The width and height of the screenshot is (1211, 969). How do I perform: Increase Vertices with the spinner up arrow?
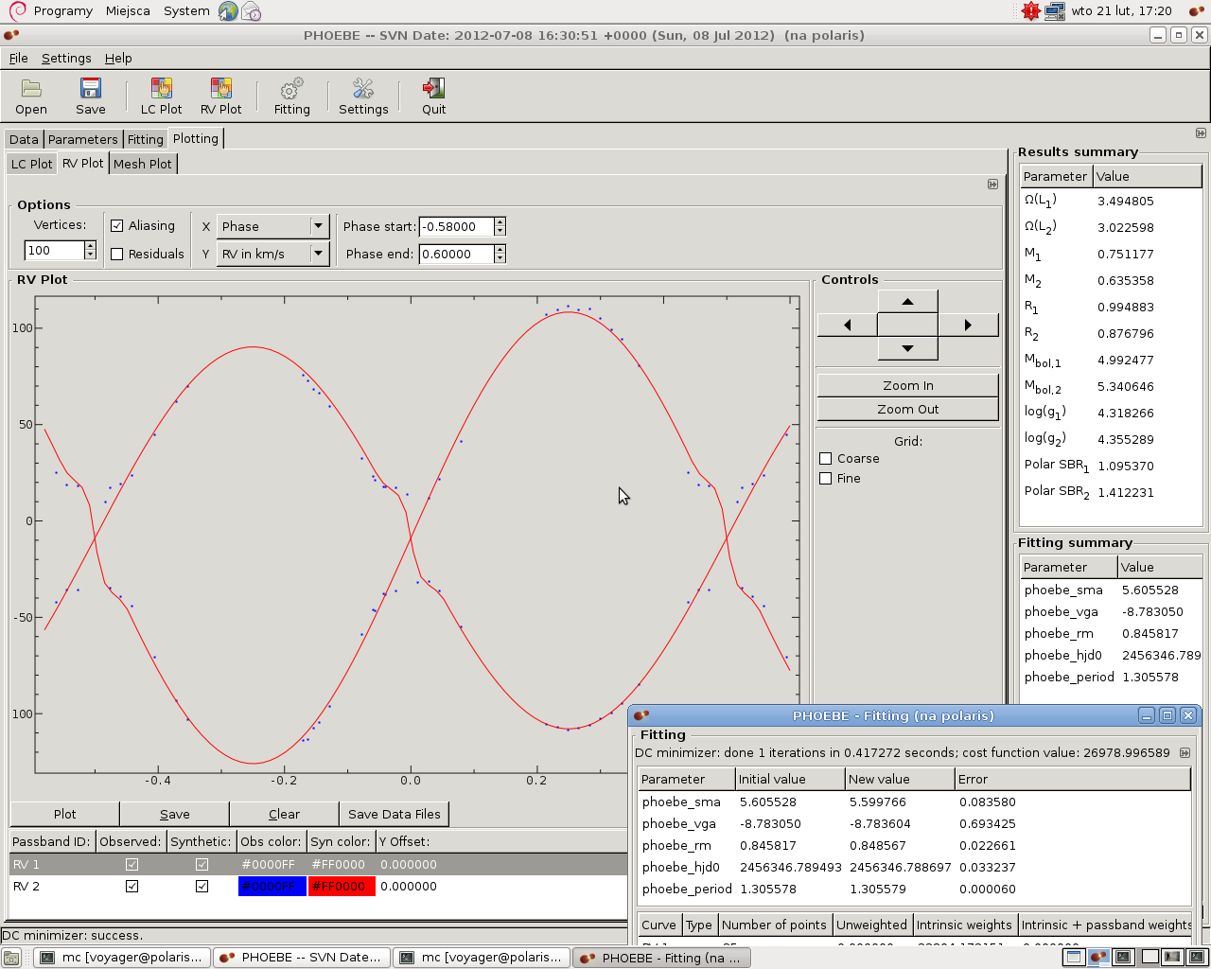(x=91, y=245)
